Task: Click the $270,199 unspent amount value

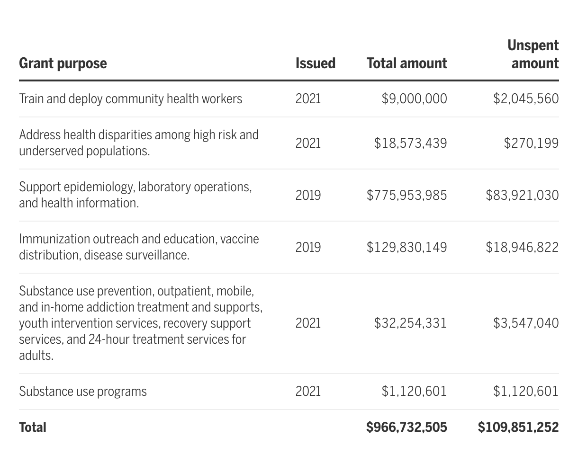Action: click(531, 143)
